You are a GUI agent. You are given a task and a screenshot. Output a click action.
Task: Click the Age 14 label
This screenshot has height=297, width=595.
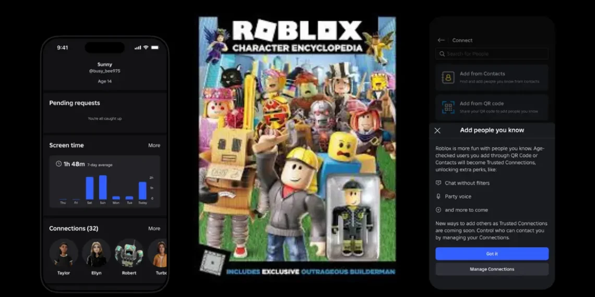click(105, 81)
